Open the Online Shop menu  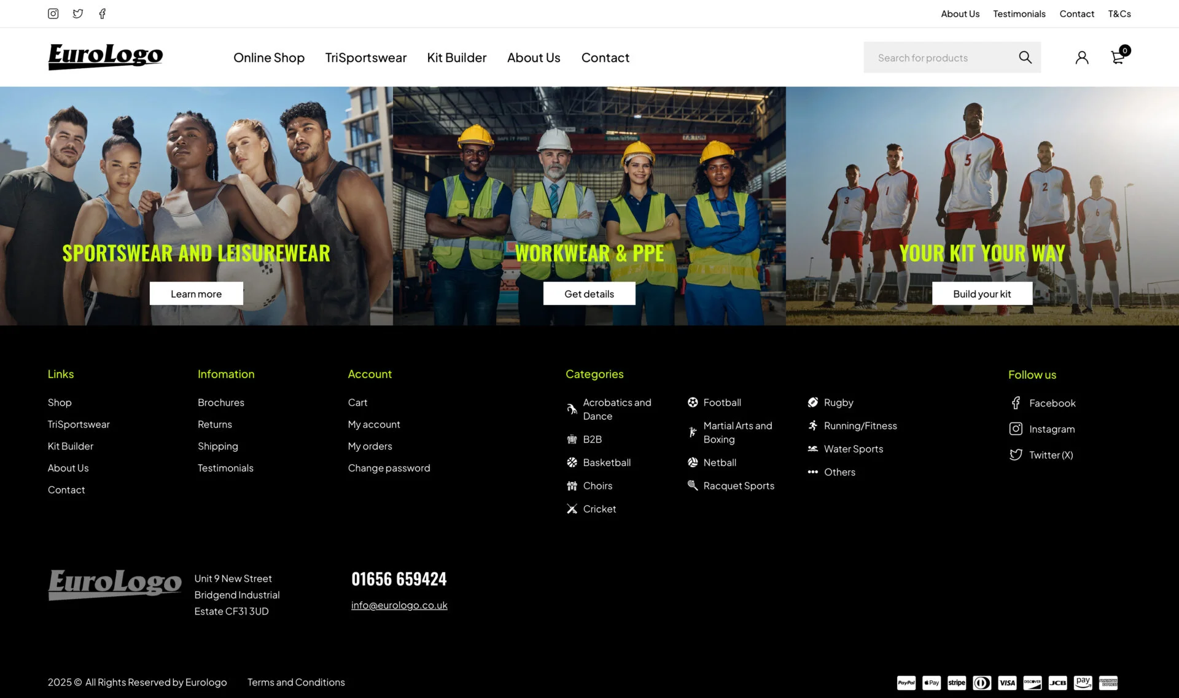269,58
